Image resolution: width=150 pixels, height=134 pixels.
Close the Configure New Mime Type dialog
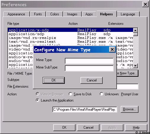point(112,49)
